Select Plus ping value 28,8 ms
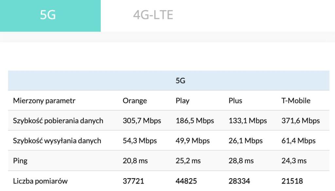Viewport: 335px width, 191px height. (241, 161)
